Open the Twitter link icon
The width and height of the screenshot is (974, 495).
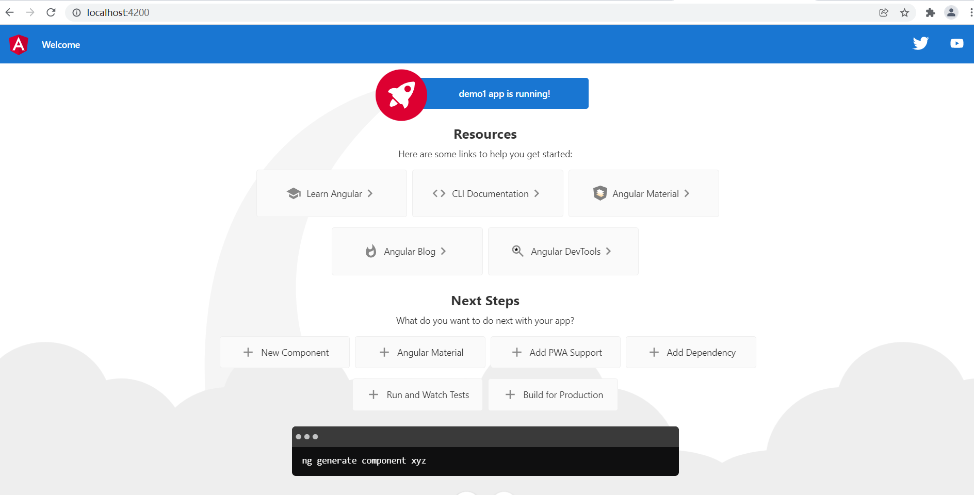pyautogui.click(x=920, y=43)
